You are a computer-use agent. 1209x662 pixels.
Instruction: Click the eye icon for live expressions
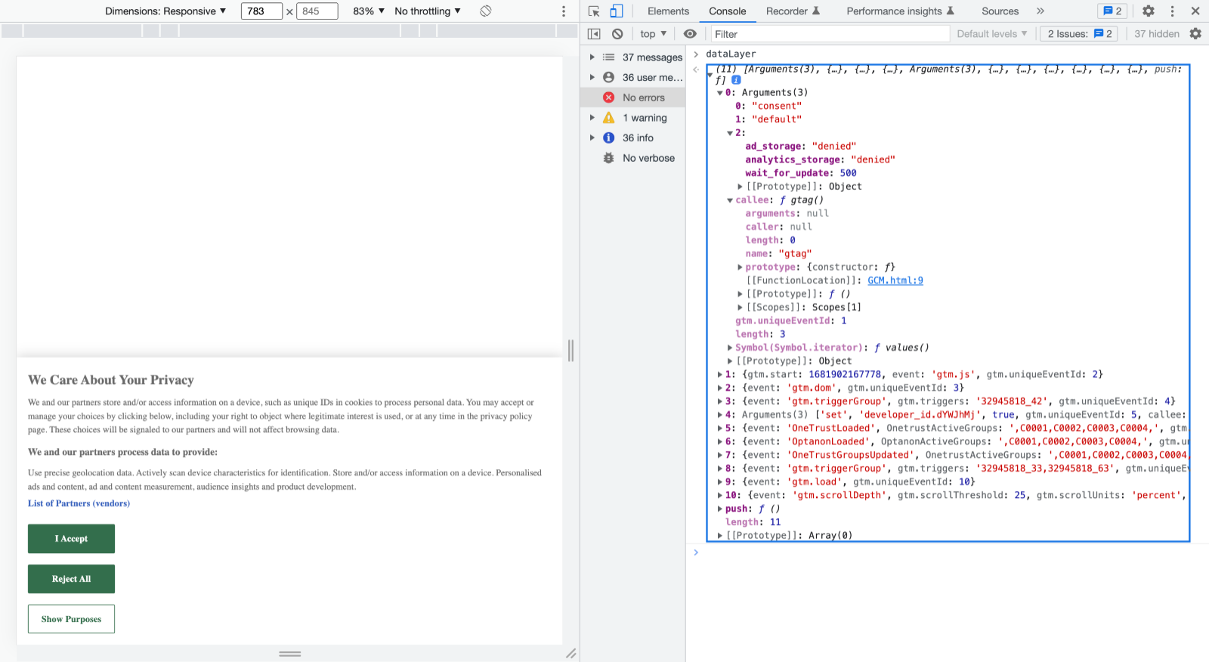pyautogui.click(x=690, y=34)
